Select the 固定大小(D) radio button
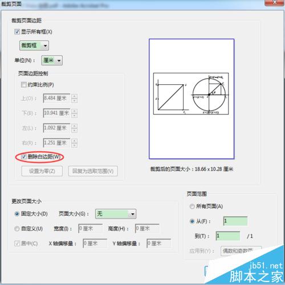Image resolution: width=285 pixels, height=285 pixels. [17, 214]
